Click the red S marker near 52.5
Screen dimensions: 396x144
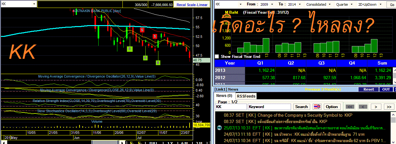(155, 36)
